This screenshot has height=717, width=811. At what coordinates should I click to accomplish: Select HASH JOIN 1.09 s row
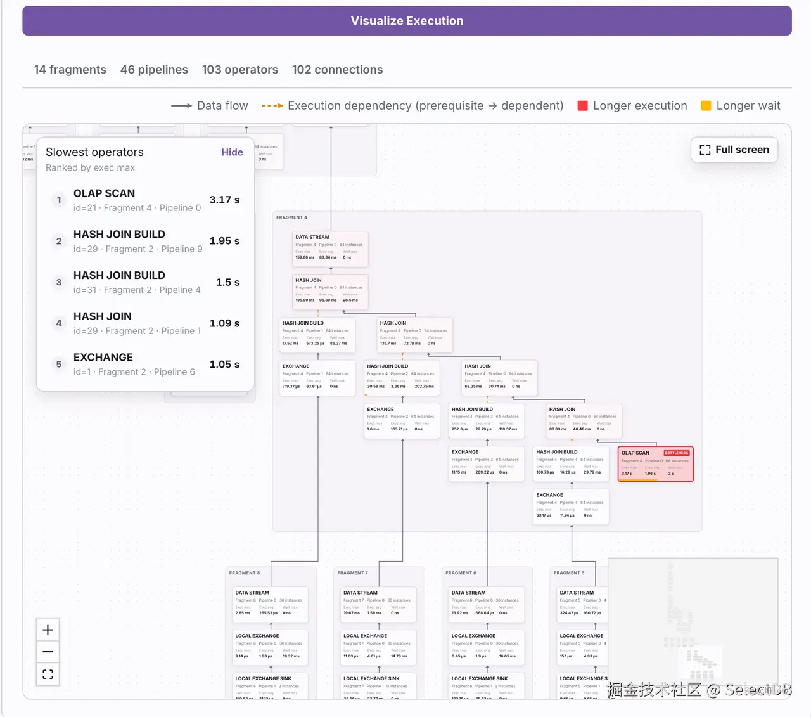click(x=145, y=323)
